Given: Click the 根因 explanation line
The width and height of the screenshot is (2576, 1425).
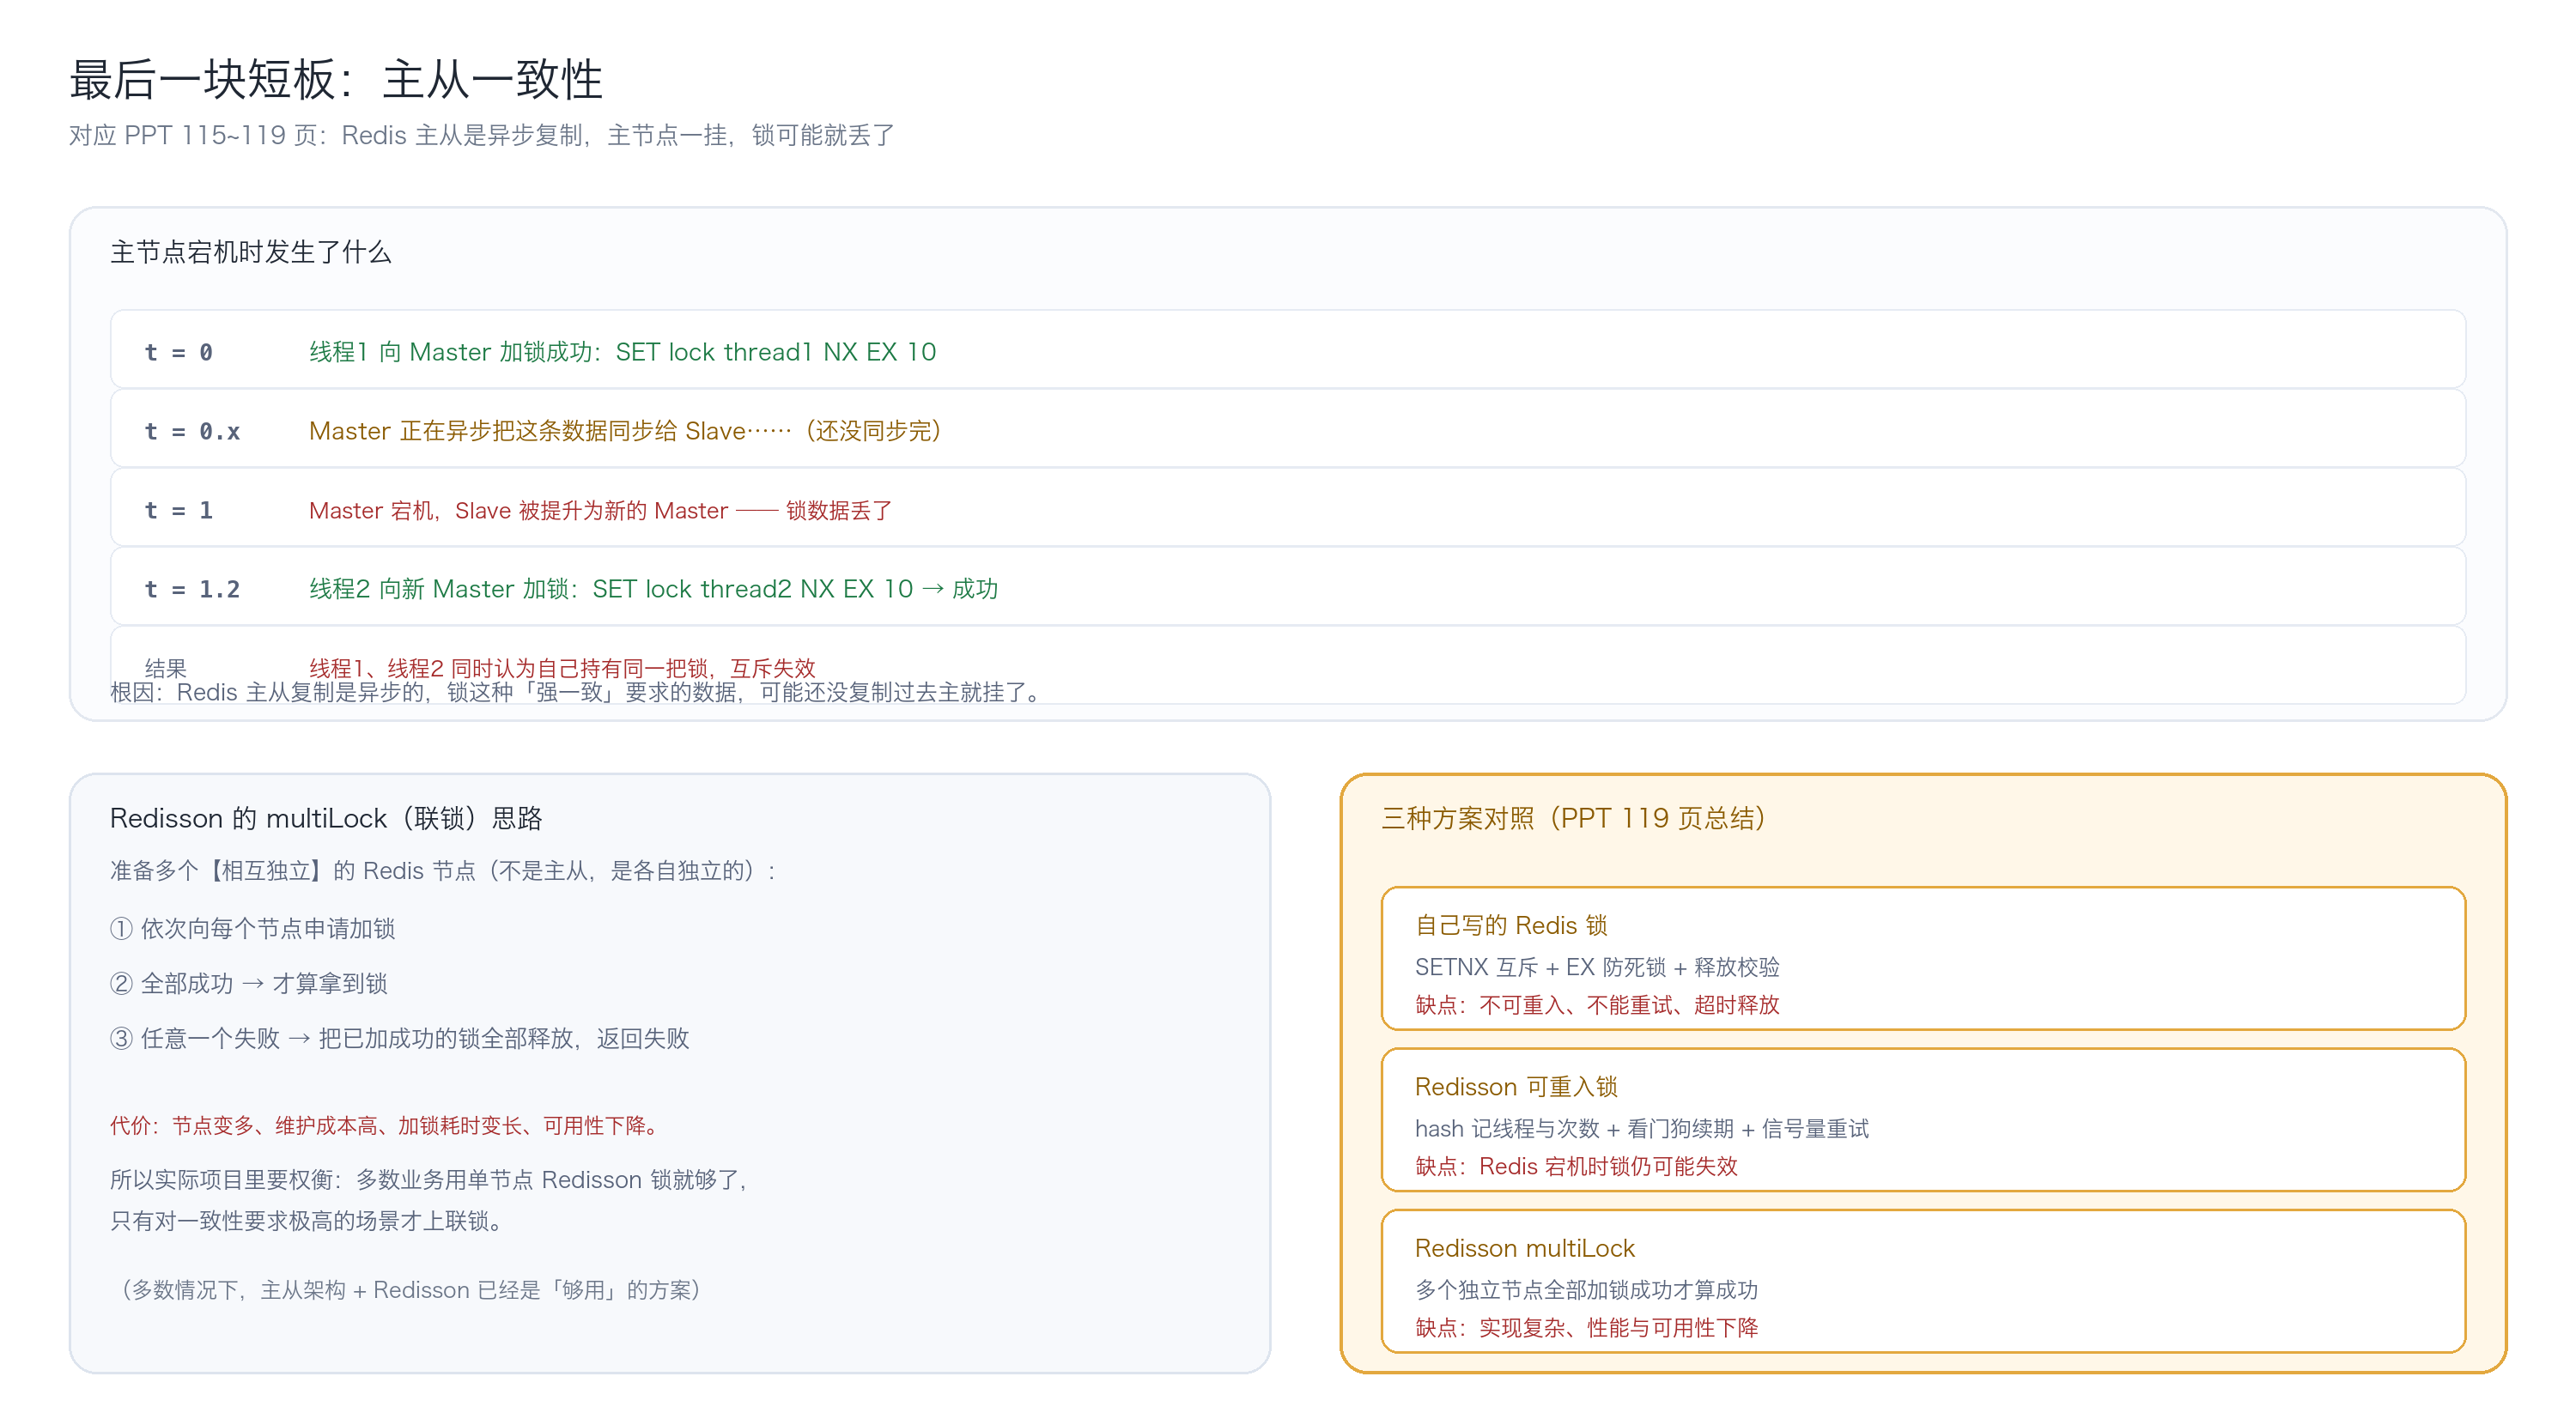Looking at the screenshot, I should pos(578,692).
